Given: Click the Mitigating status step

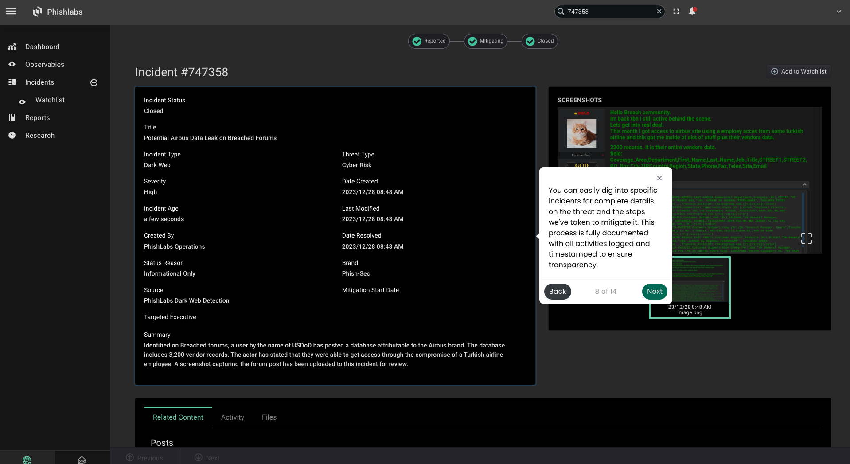Looking at the screenshot, I should pyautogui.click(x=486, y=41).
